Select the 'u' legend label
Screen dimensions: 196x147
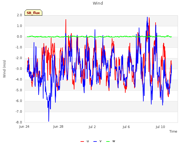(88, 141)
